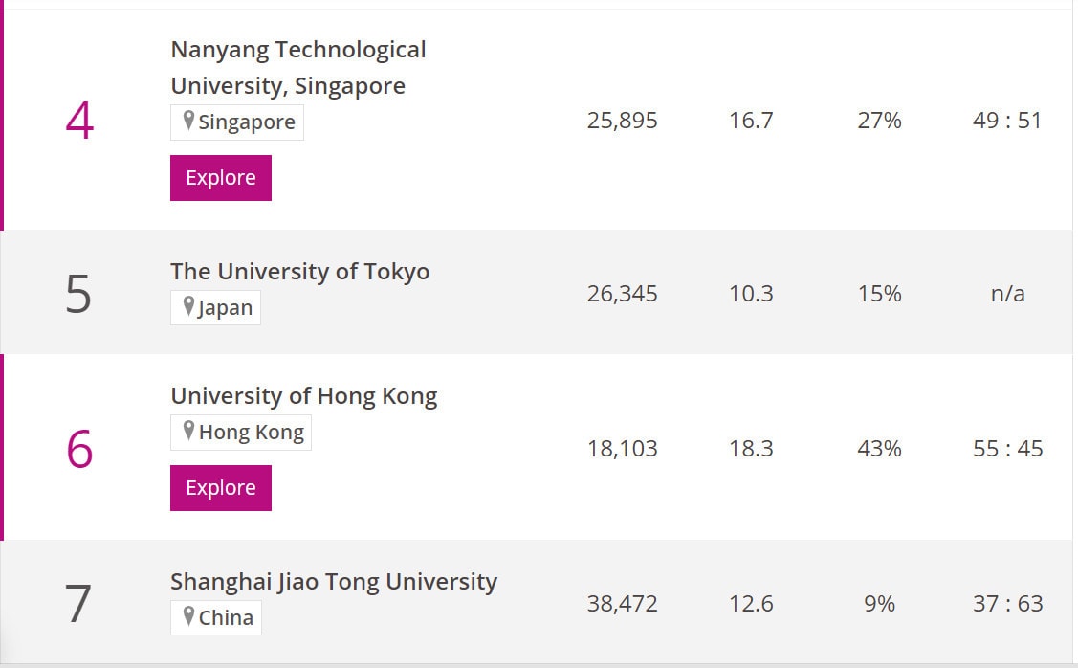Click the Hong Kong location pin icon
1078x668 pixels.
point(188,431)
